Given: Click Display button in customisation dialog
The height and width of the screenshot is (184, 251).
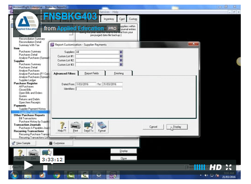Looking at the screenshot, I should [177, 127].
